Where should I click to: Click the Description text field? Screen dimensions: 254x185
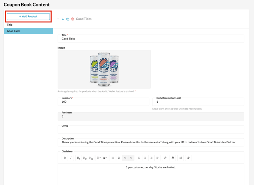pos(151,142)
